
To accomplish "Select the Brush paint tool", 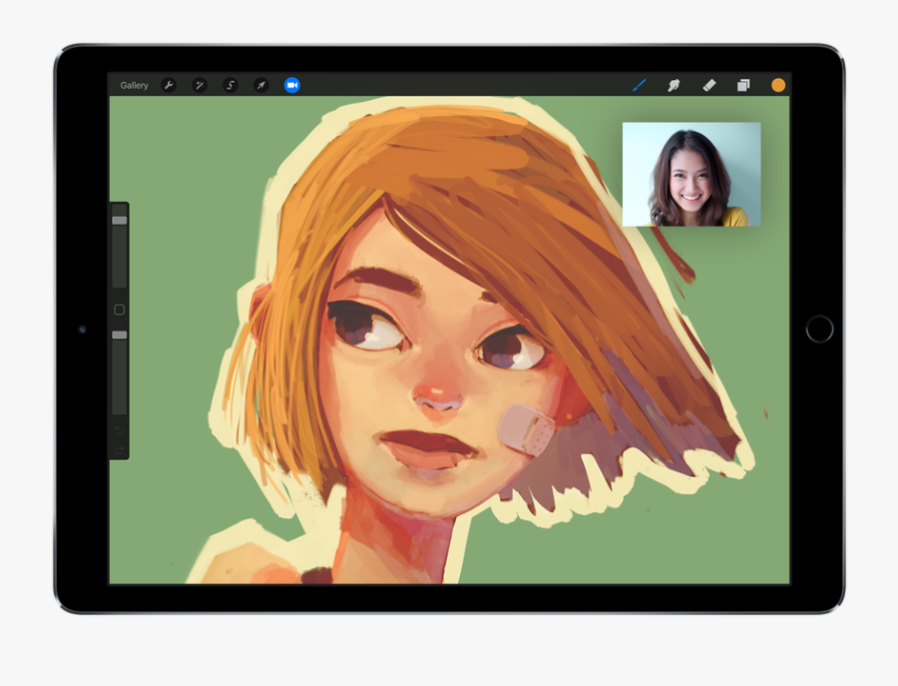I will 640,86.
